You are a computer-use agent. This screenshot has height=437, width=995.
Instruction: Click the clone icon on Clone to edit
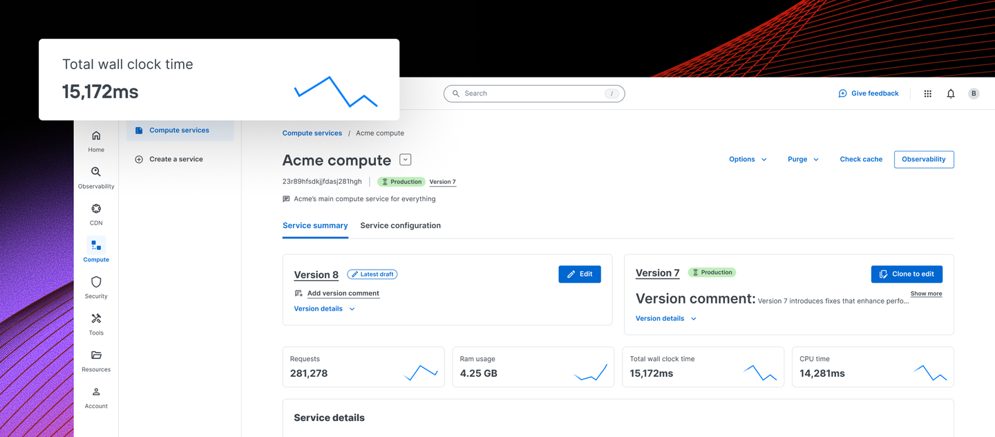883,274
